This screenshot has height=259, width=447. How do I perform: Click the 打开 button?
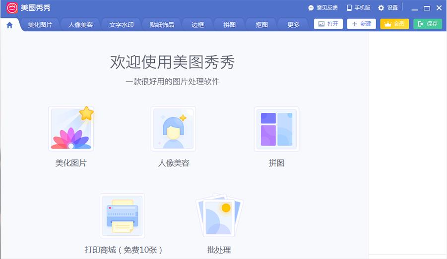(328, 24)
